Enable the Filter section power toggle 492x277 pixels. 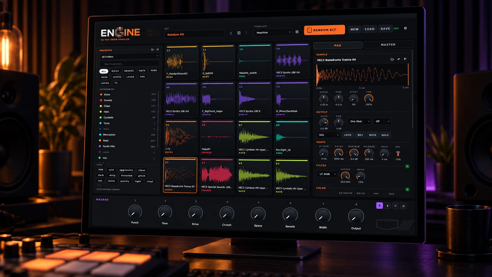point(407,166)
